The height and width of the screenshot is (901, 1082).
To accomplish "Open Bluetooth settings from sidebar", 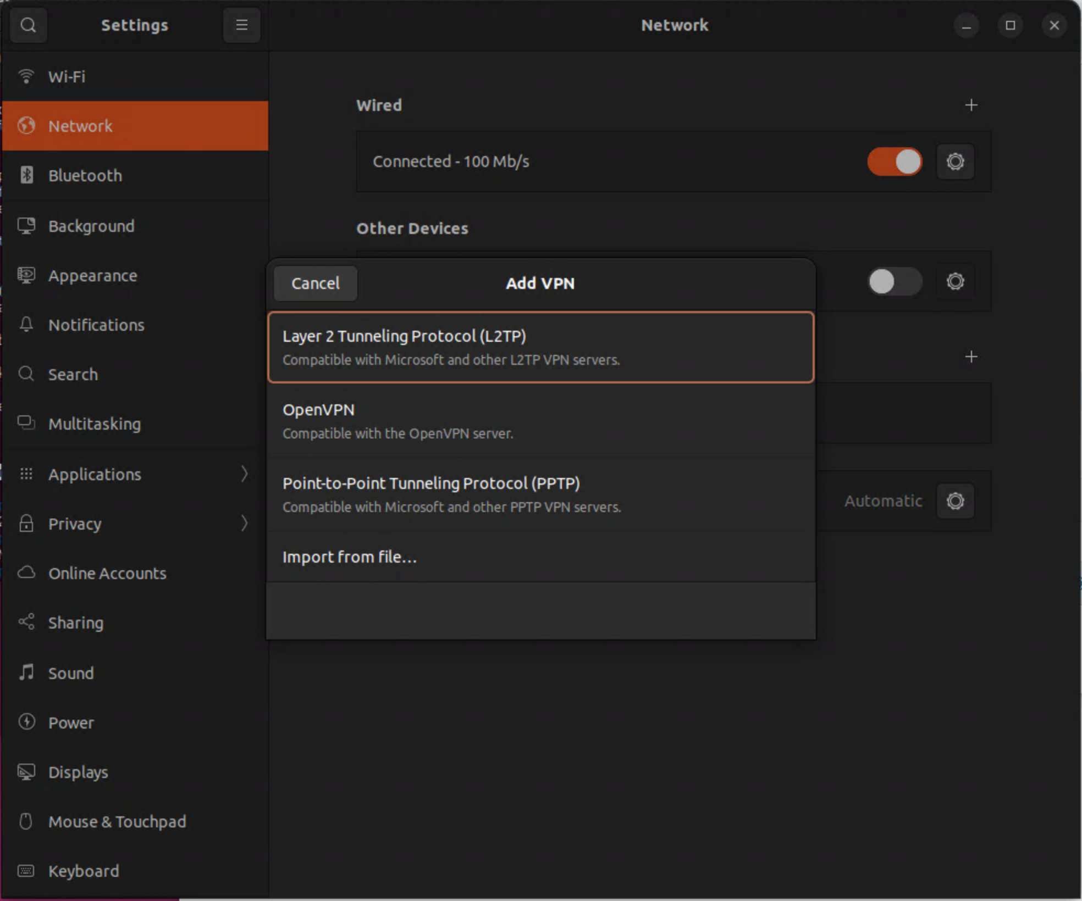I will (85, 176).
